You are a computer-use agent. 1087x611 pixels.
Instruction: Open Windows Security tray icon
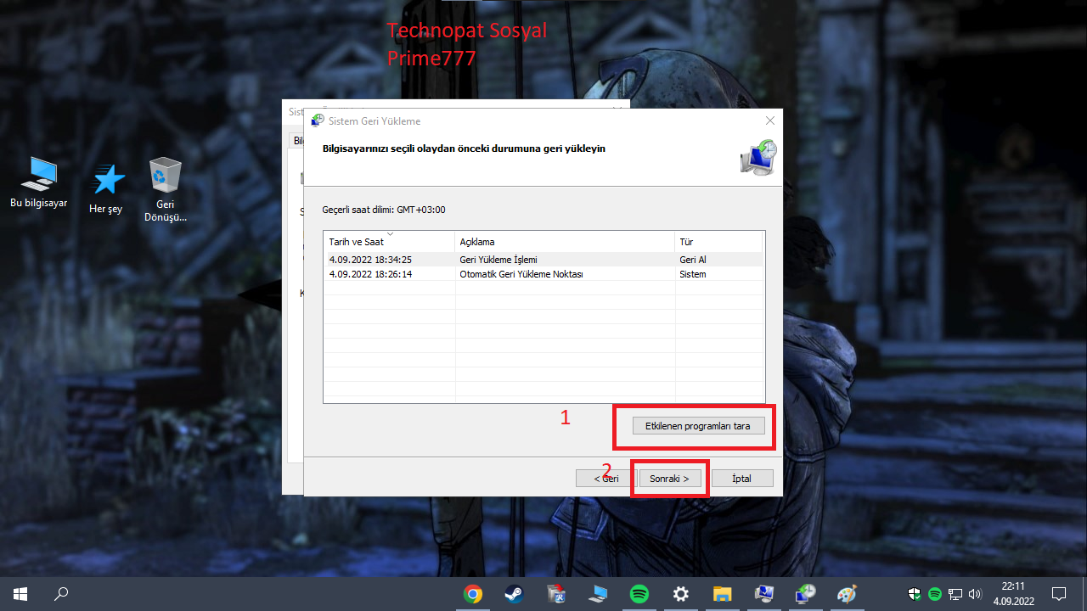pyautogui.click(x=915, y=594)
